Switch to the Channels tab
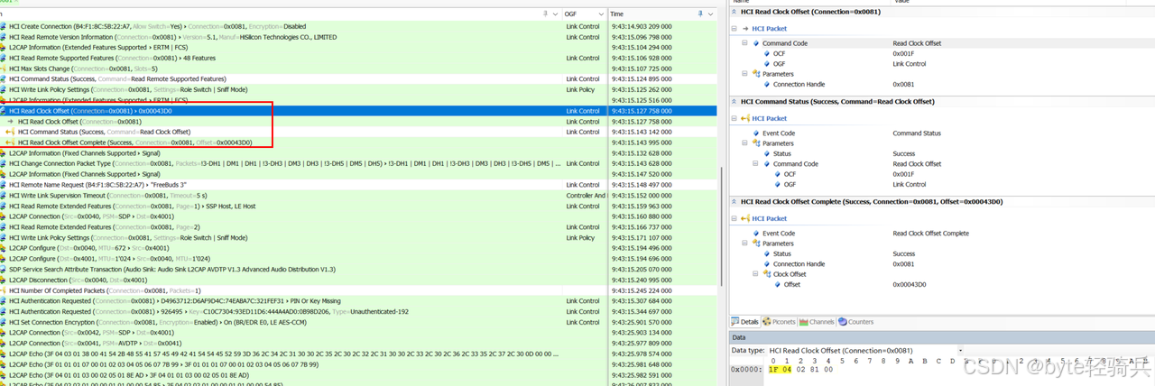 pyautogui.click(x=817, y=321)
